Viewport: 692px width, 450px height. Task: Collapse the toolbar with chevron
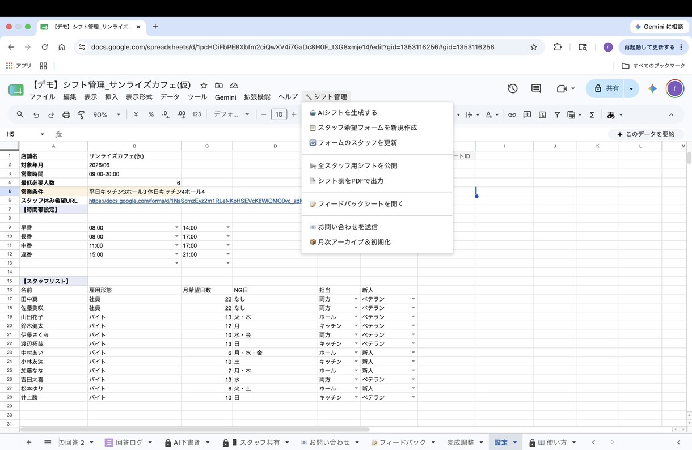671,114
